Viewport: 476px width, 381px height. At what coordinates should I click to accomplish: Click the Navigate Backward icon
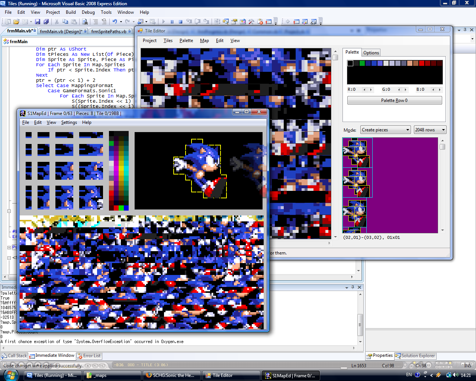pos(140,22)
